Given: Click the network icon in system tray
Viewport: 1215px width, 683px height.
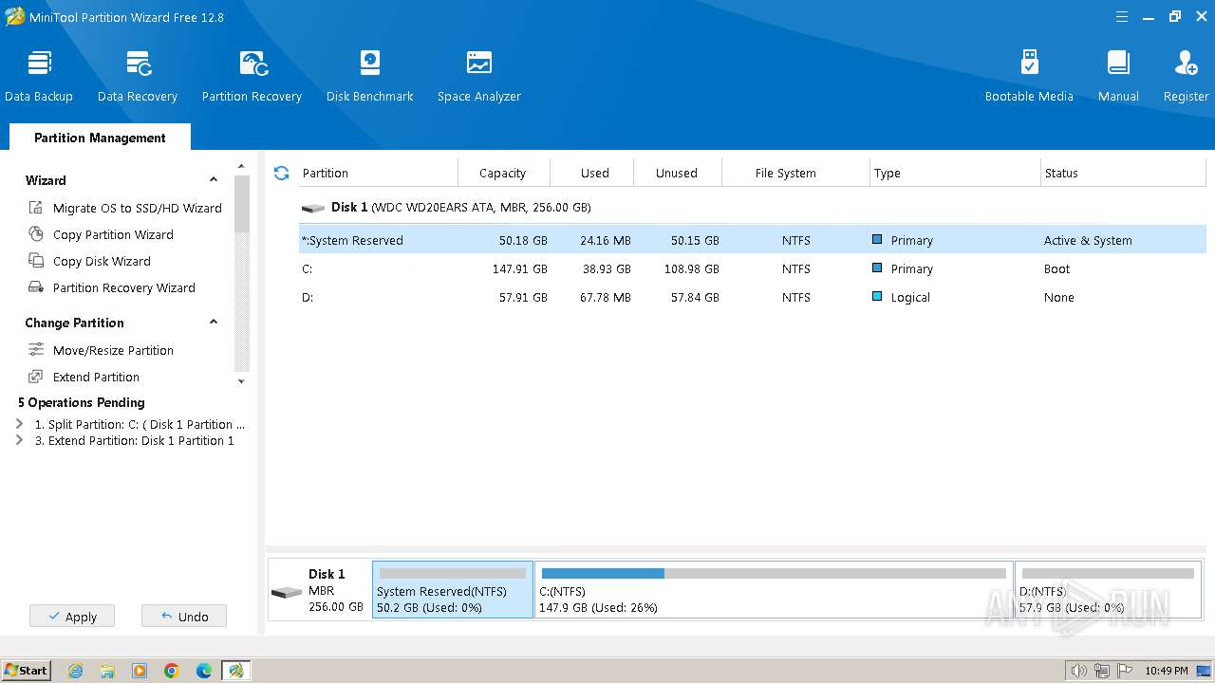Looking at the screenshot, I should [x=1101, y=671].
